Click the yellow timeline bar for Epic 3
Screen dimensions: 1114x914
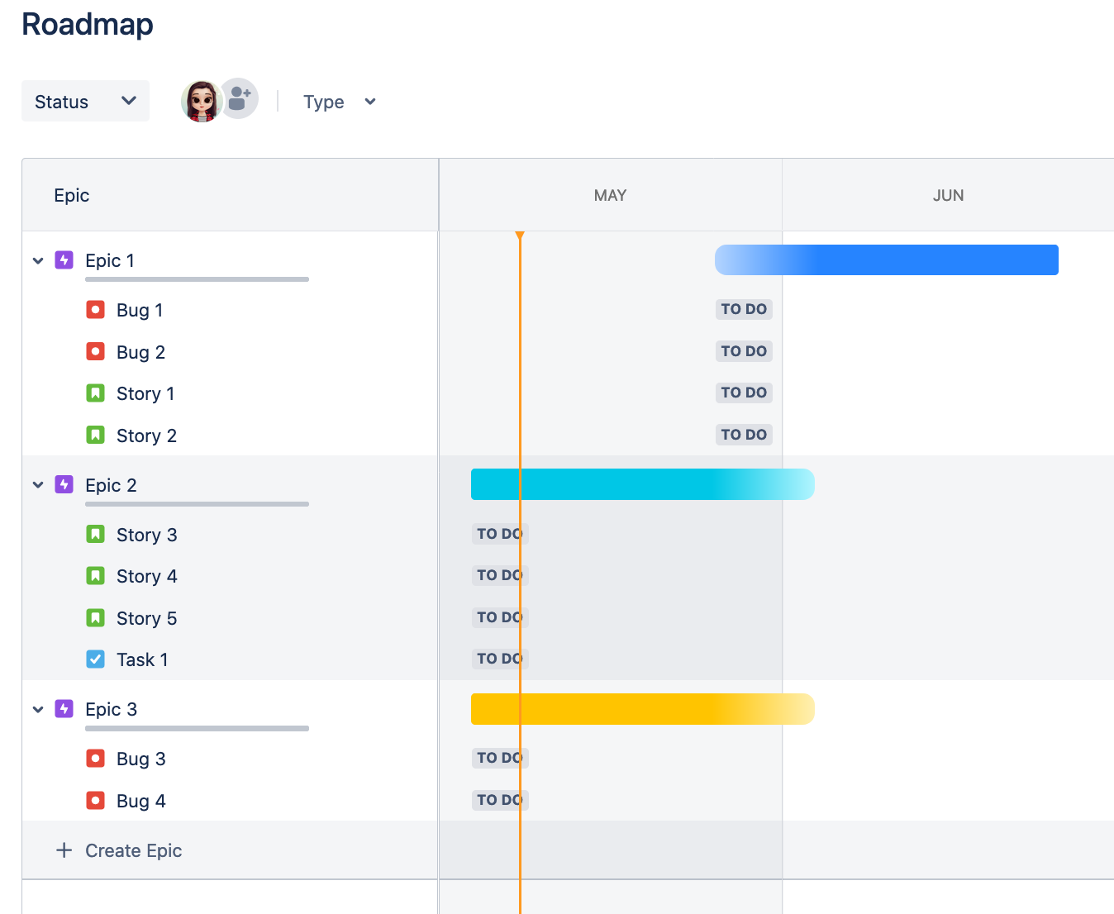coord(642,708)
